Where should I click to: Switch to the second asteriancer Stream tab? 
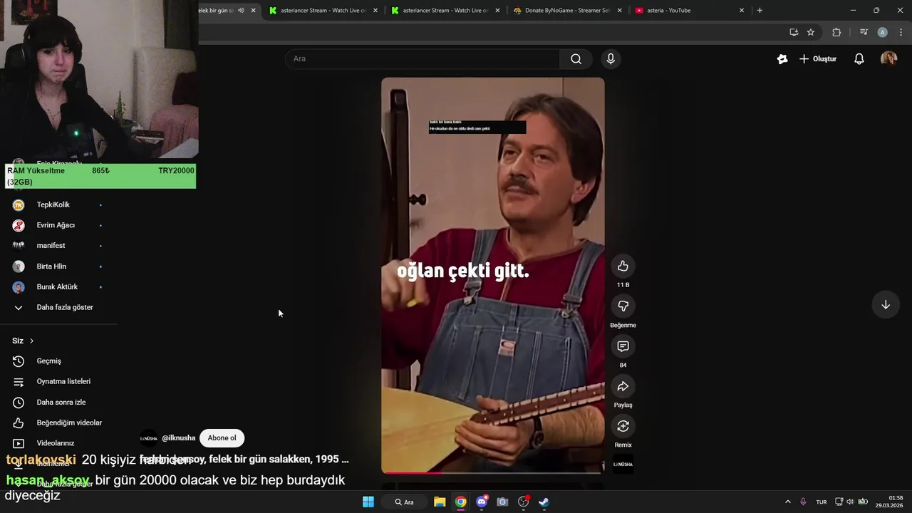(x=445, y=11)
